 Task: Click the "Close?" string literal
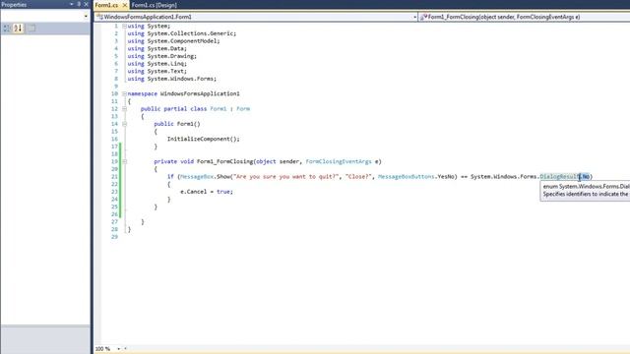click(358, 177)
